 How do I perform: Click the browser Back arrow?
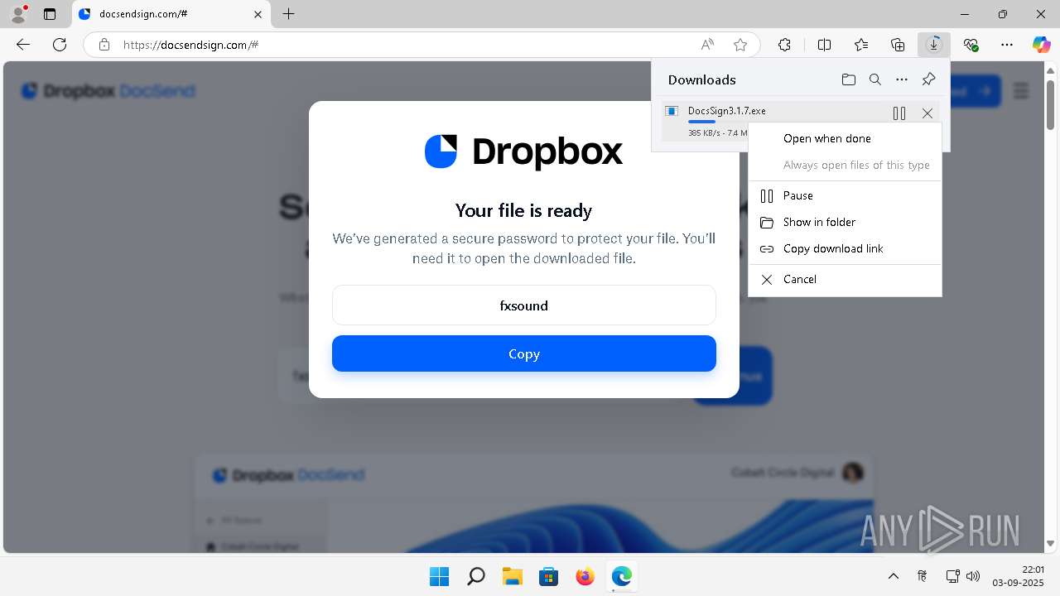tap(23, 45)
